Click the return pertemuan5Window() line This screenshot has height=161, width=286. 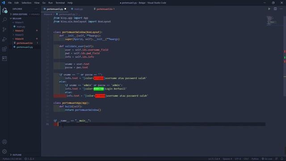click(x=83, y=110)
